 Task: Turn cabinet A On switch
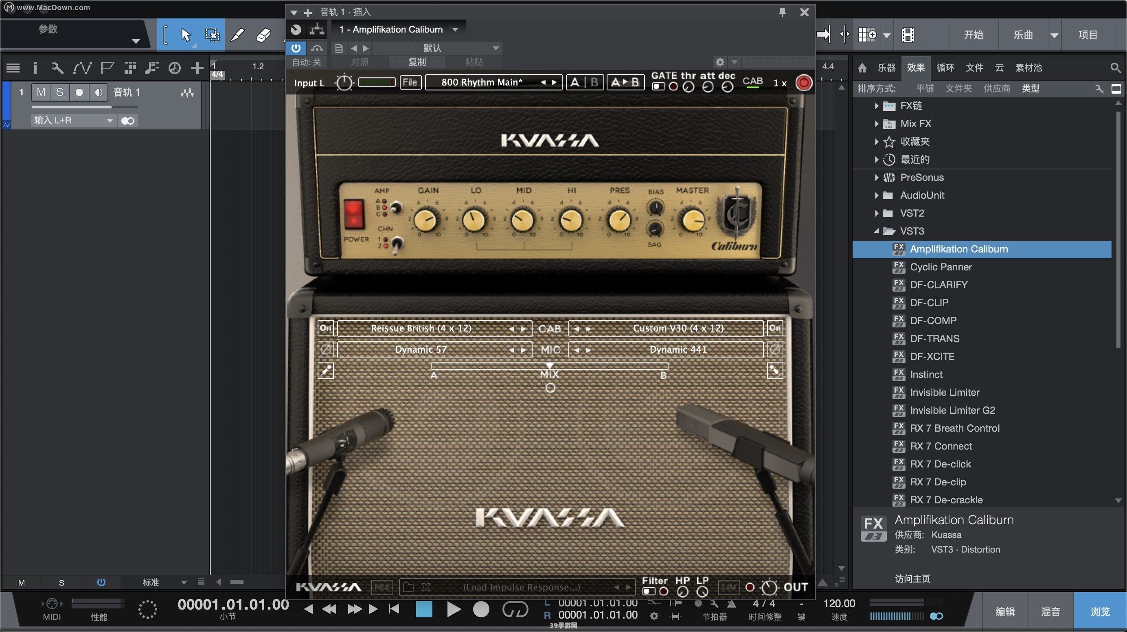click(325, 328)
